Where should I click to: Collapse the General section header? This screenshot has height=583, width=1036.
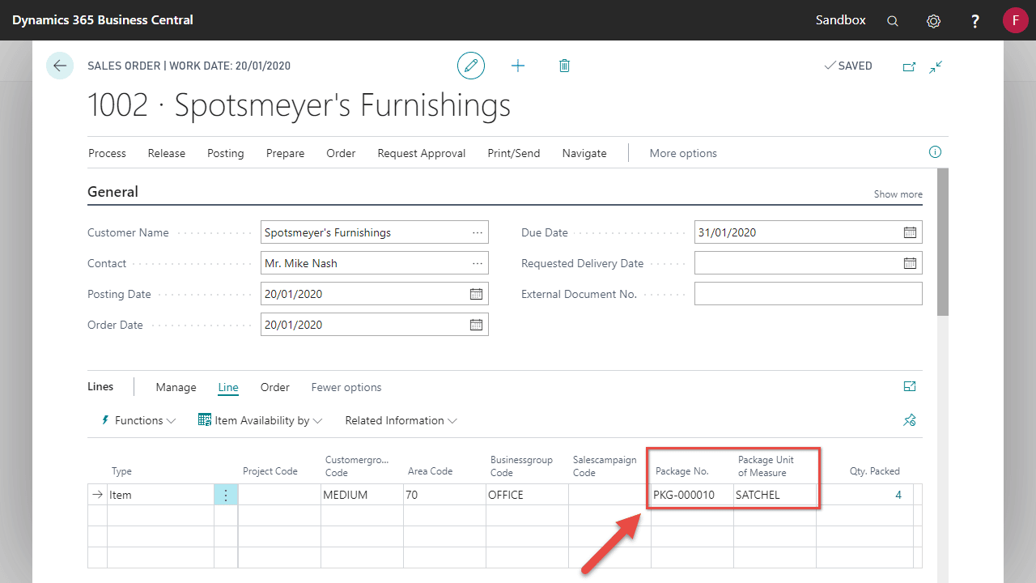[113, 192]
